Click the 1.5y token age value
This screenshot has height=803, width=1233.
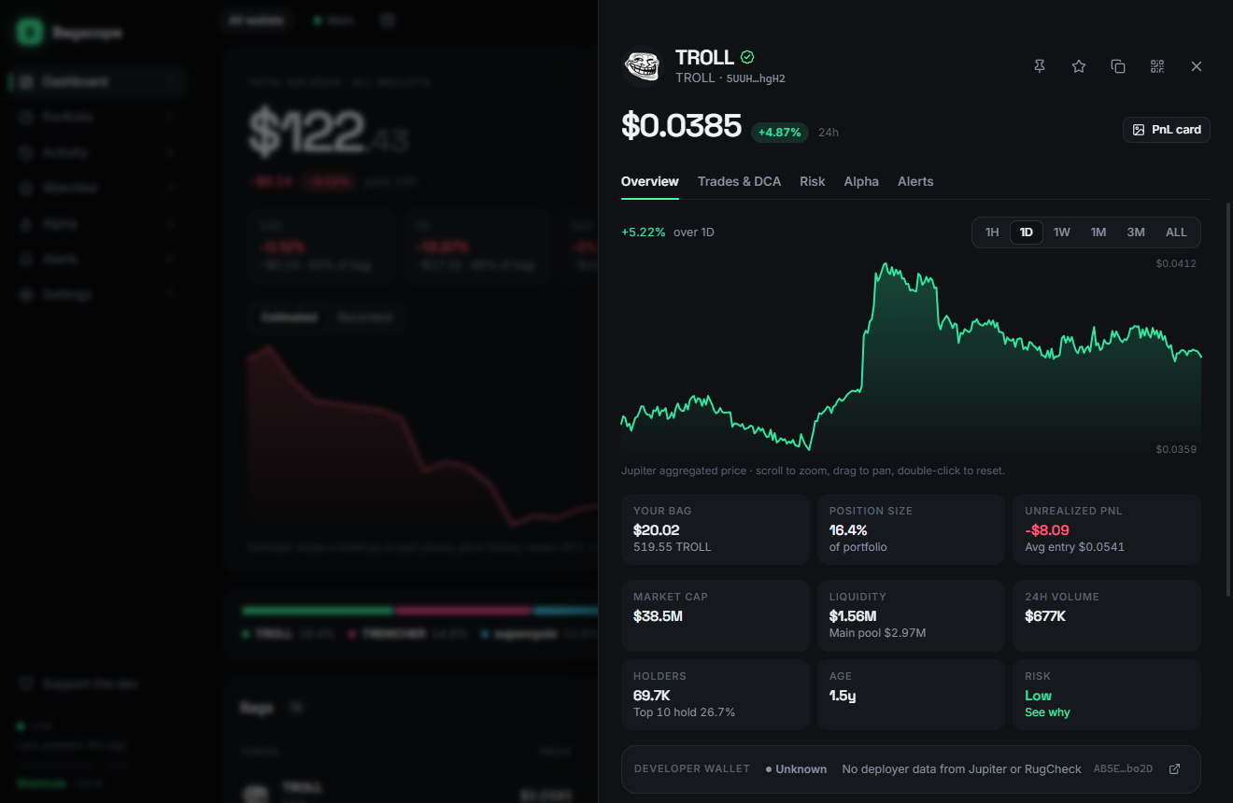coord(843,696)
